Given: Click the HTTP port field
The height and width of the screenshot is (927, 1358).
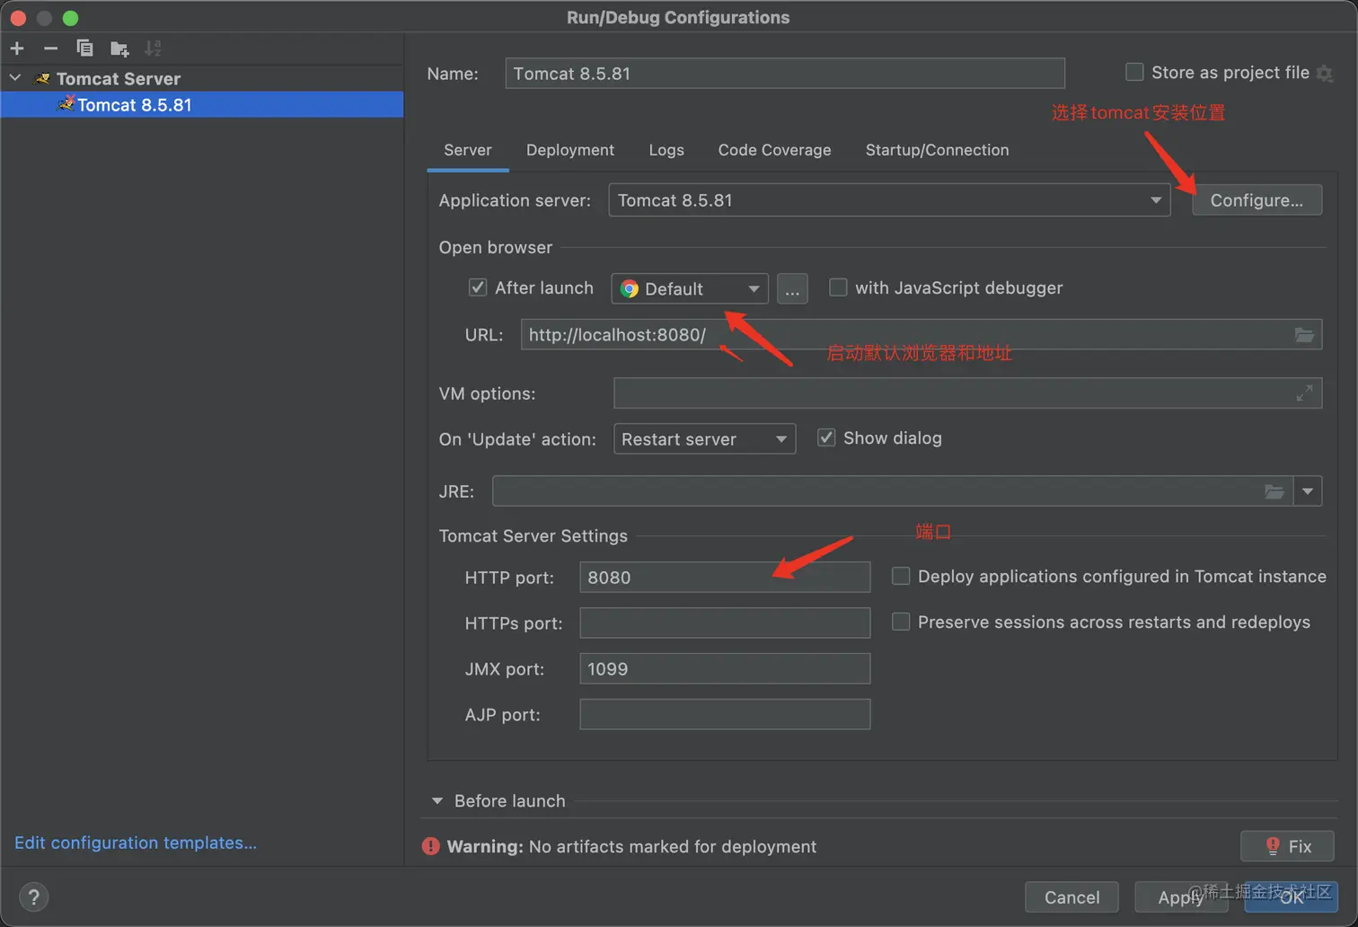Looking at the screenshot, I should pos(725,578).
